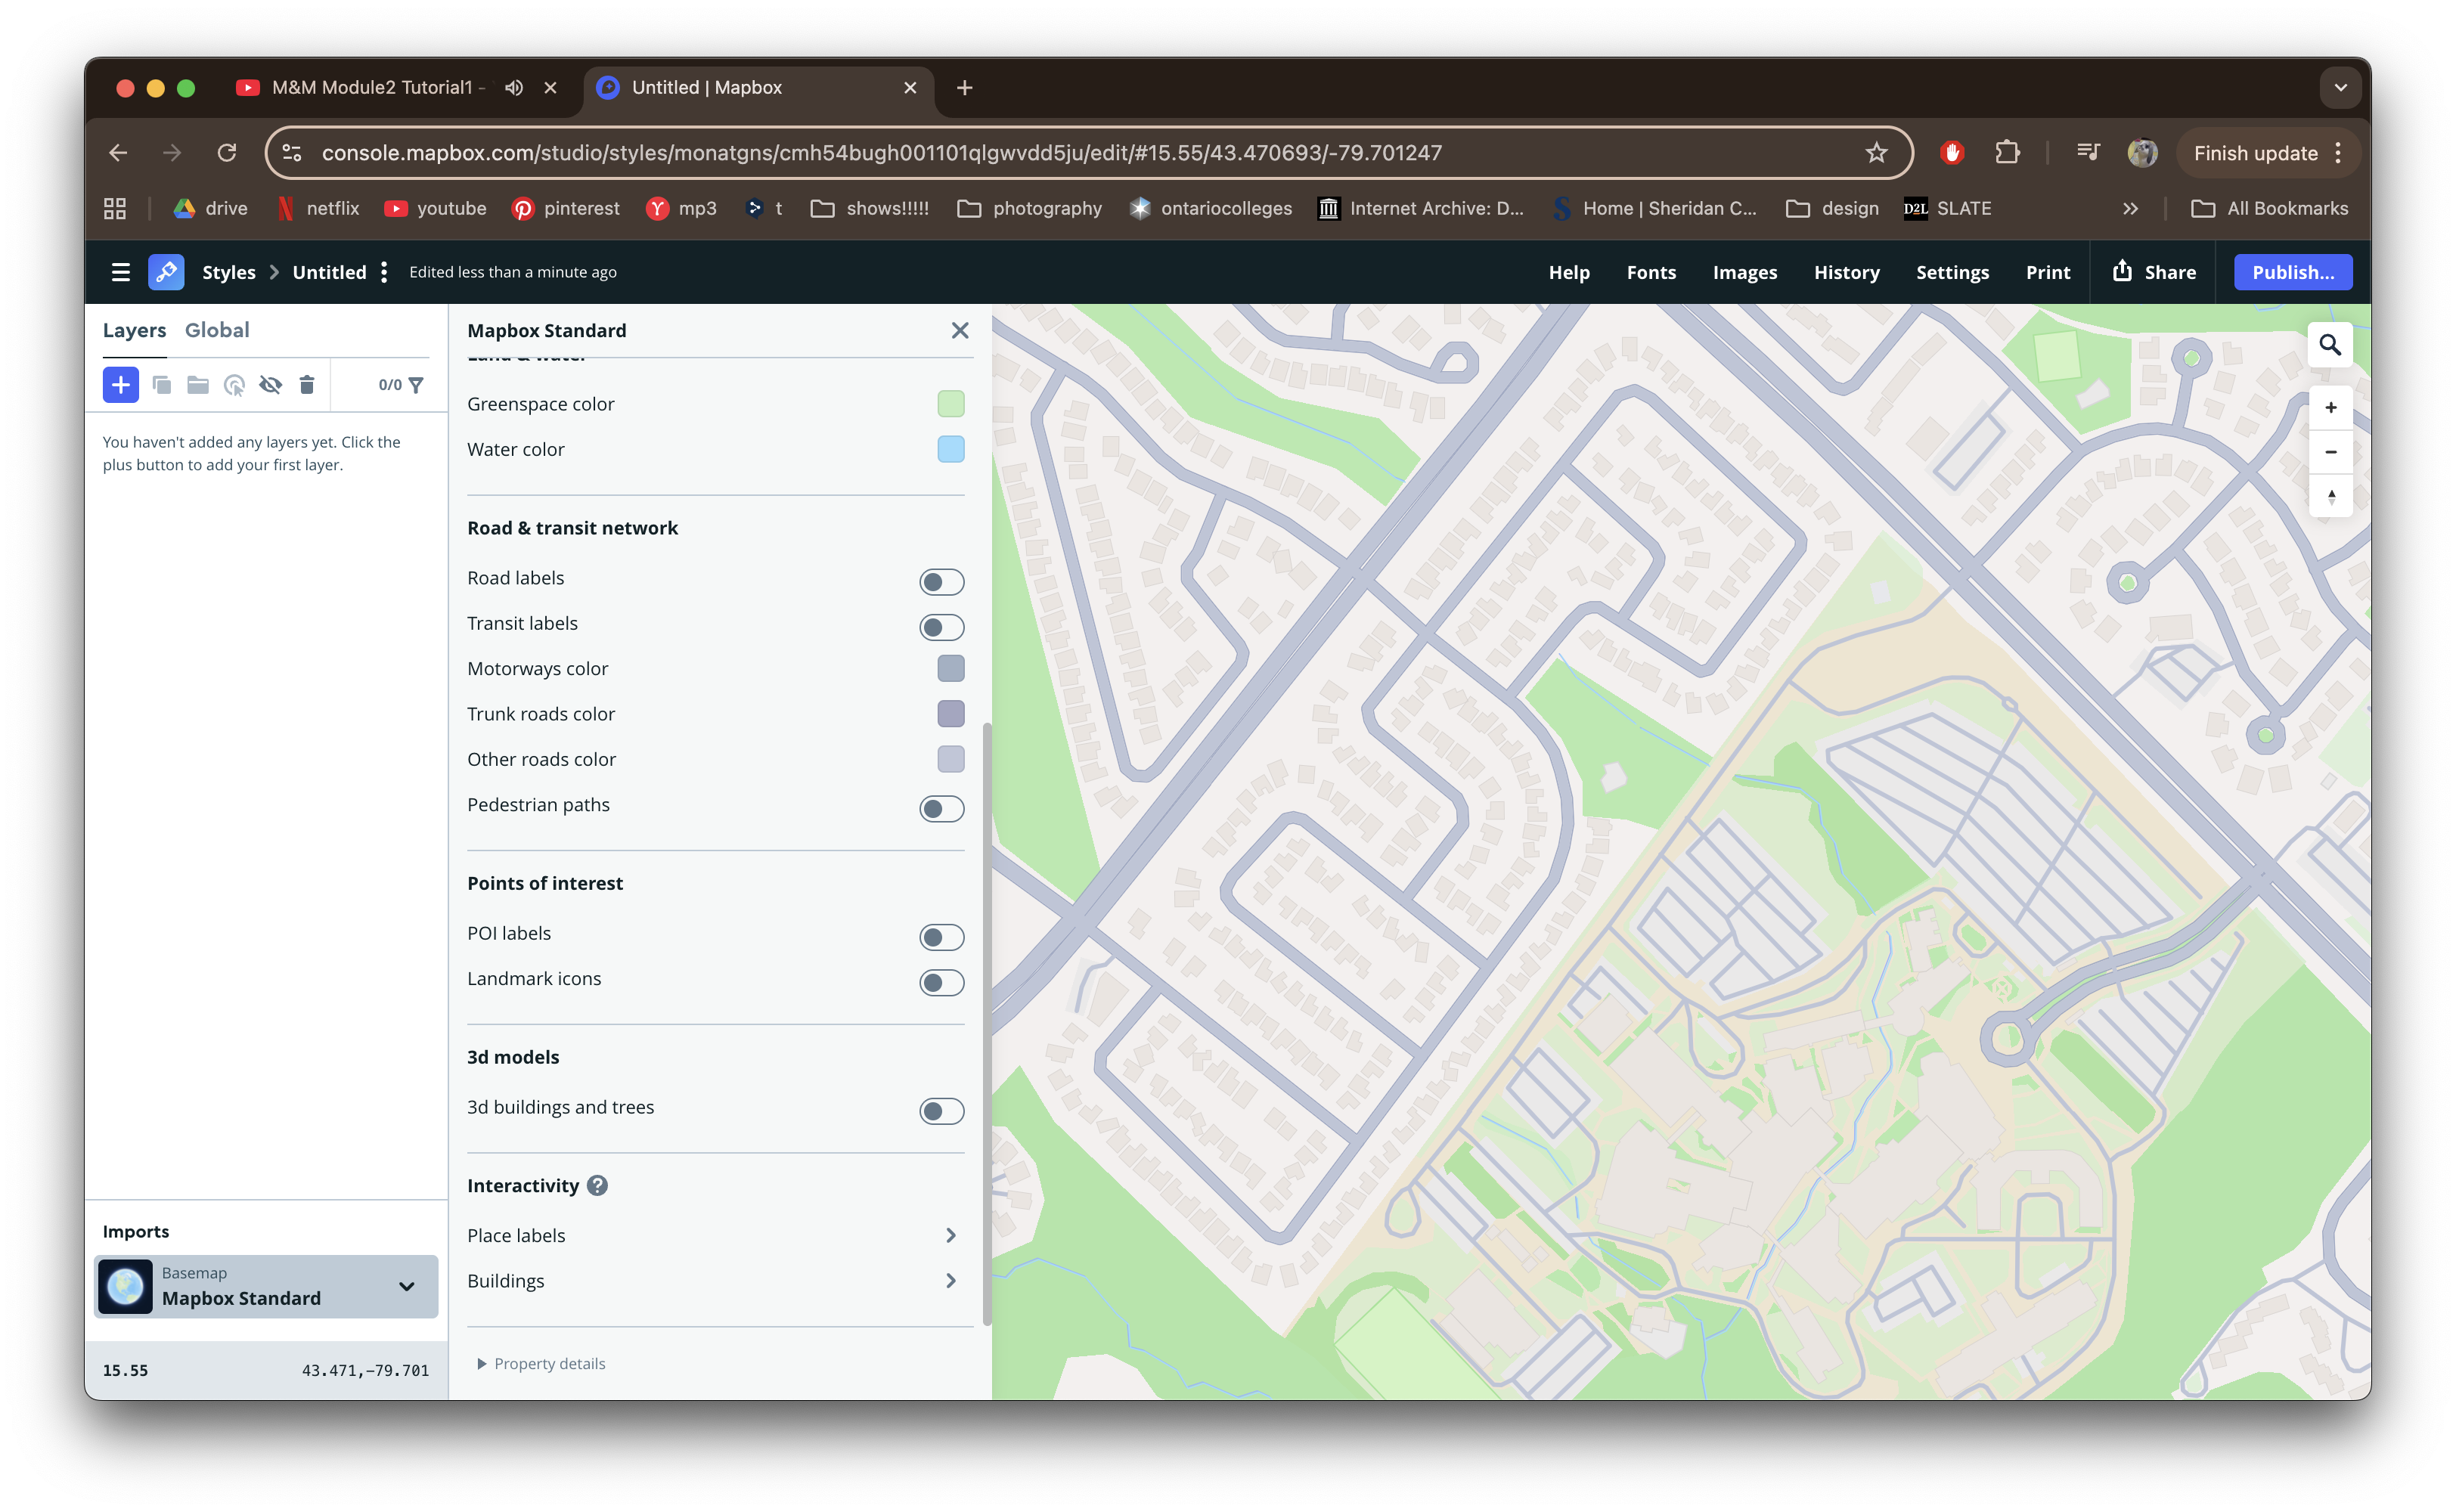This screenshot has height=1512, width=2456.
Task: Enable POI labels
Action: (x=940, y=937)
